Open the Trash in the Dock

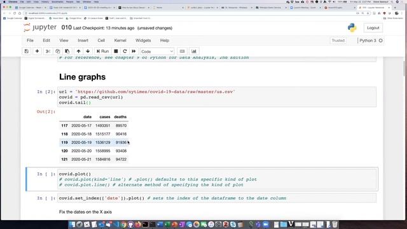335,225
